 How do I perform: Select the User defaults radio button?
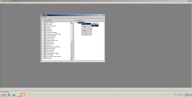(75, 20)
